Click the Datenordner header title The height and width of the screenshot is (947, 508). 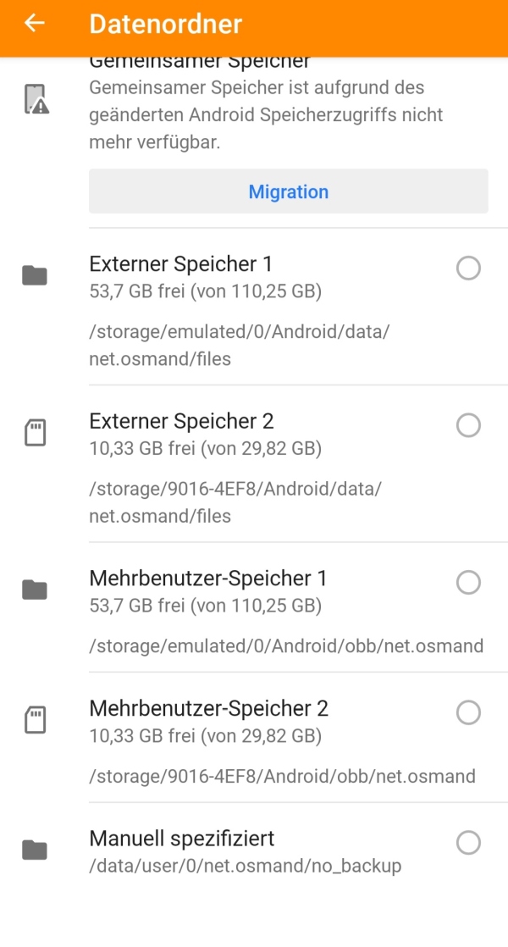(165, 24)
